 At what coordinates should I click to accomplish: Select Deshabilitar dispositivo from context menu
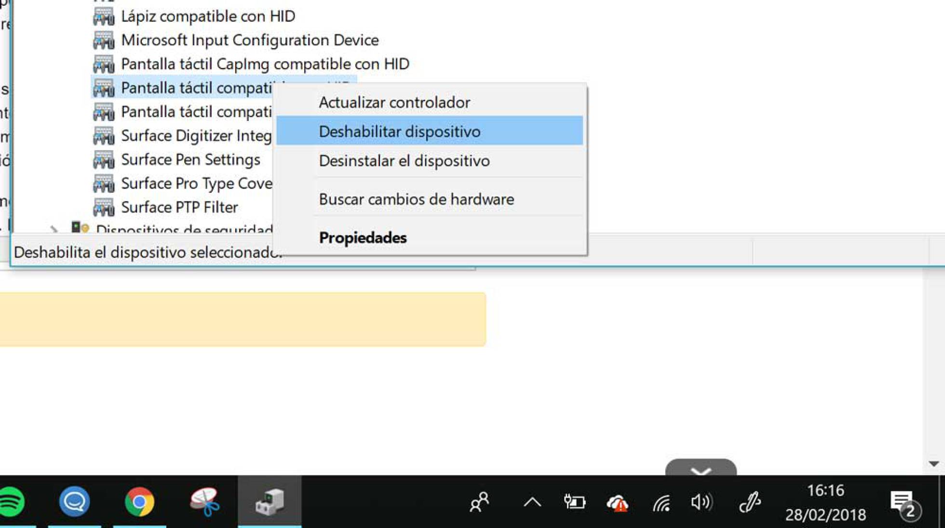(x=400, y=131)
